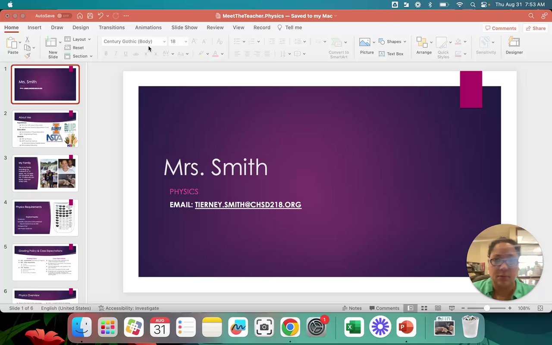Open Google Chrome from the Dock

tap(290, 328)
